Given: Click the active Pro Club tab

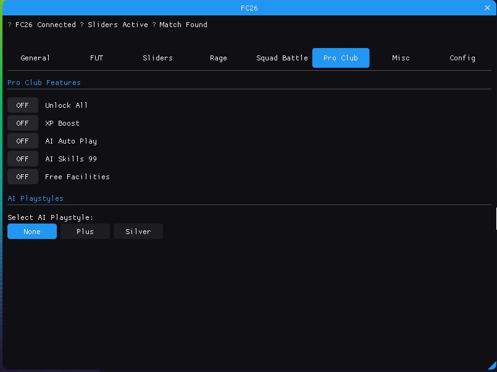Looking at the screenshot, I should (x=341, y=58).
